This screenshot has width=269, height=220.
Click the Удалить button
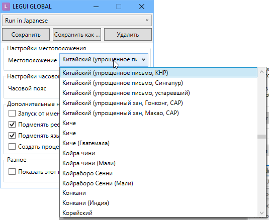[x=128, y=35]
